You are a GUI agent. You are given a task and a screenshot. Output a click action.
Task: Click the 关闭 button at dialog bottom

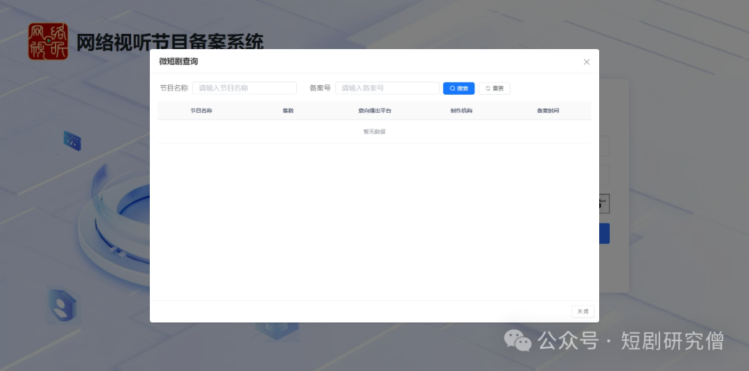pyautogui.click(x=583, y=311)
